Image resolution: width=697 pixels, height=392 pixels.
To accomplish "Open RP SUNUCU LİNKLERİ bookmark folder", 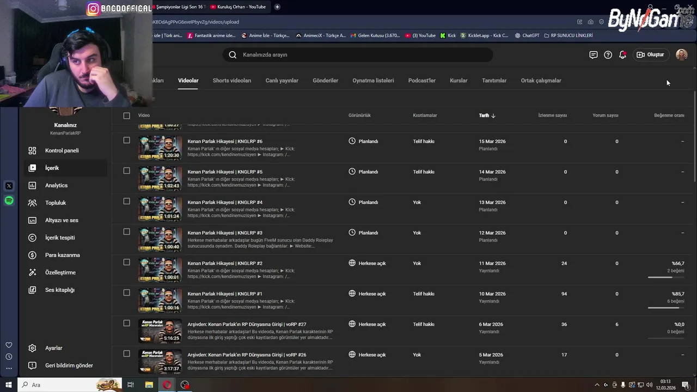I will point(568,35).
